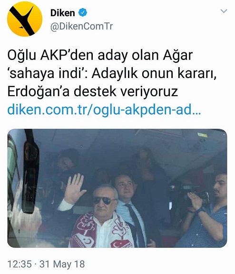The height and width of the screenshot is (274, 235).
Task: Click the word 'Erdoğan'a' in the tweet
Action: point(39,91)
